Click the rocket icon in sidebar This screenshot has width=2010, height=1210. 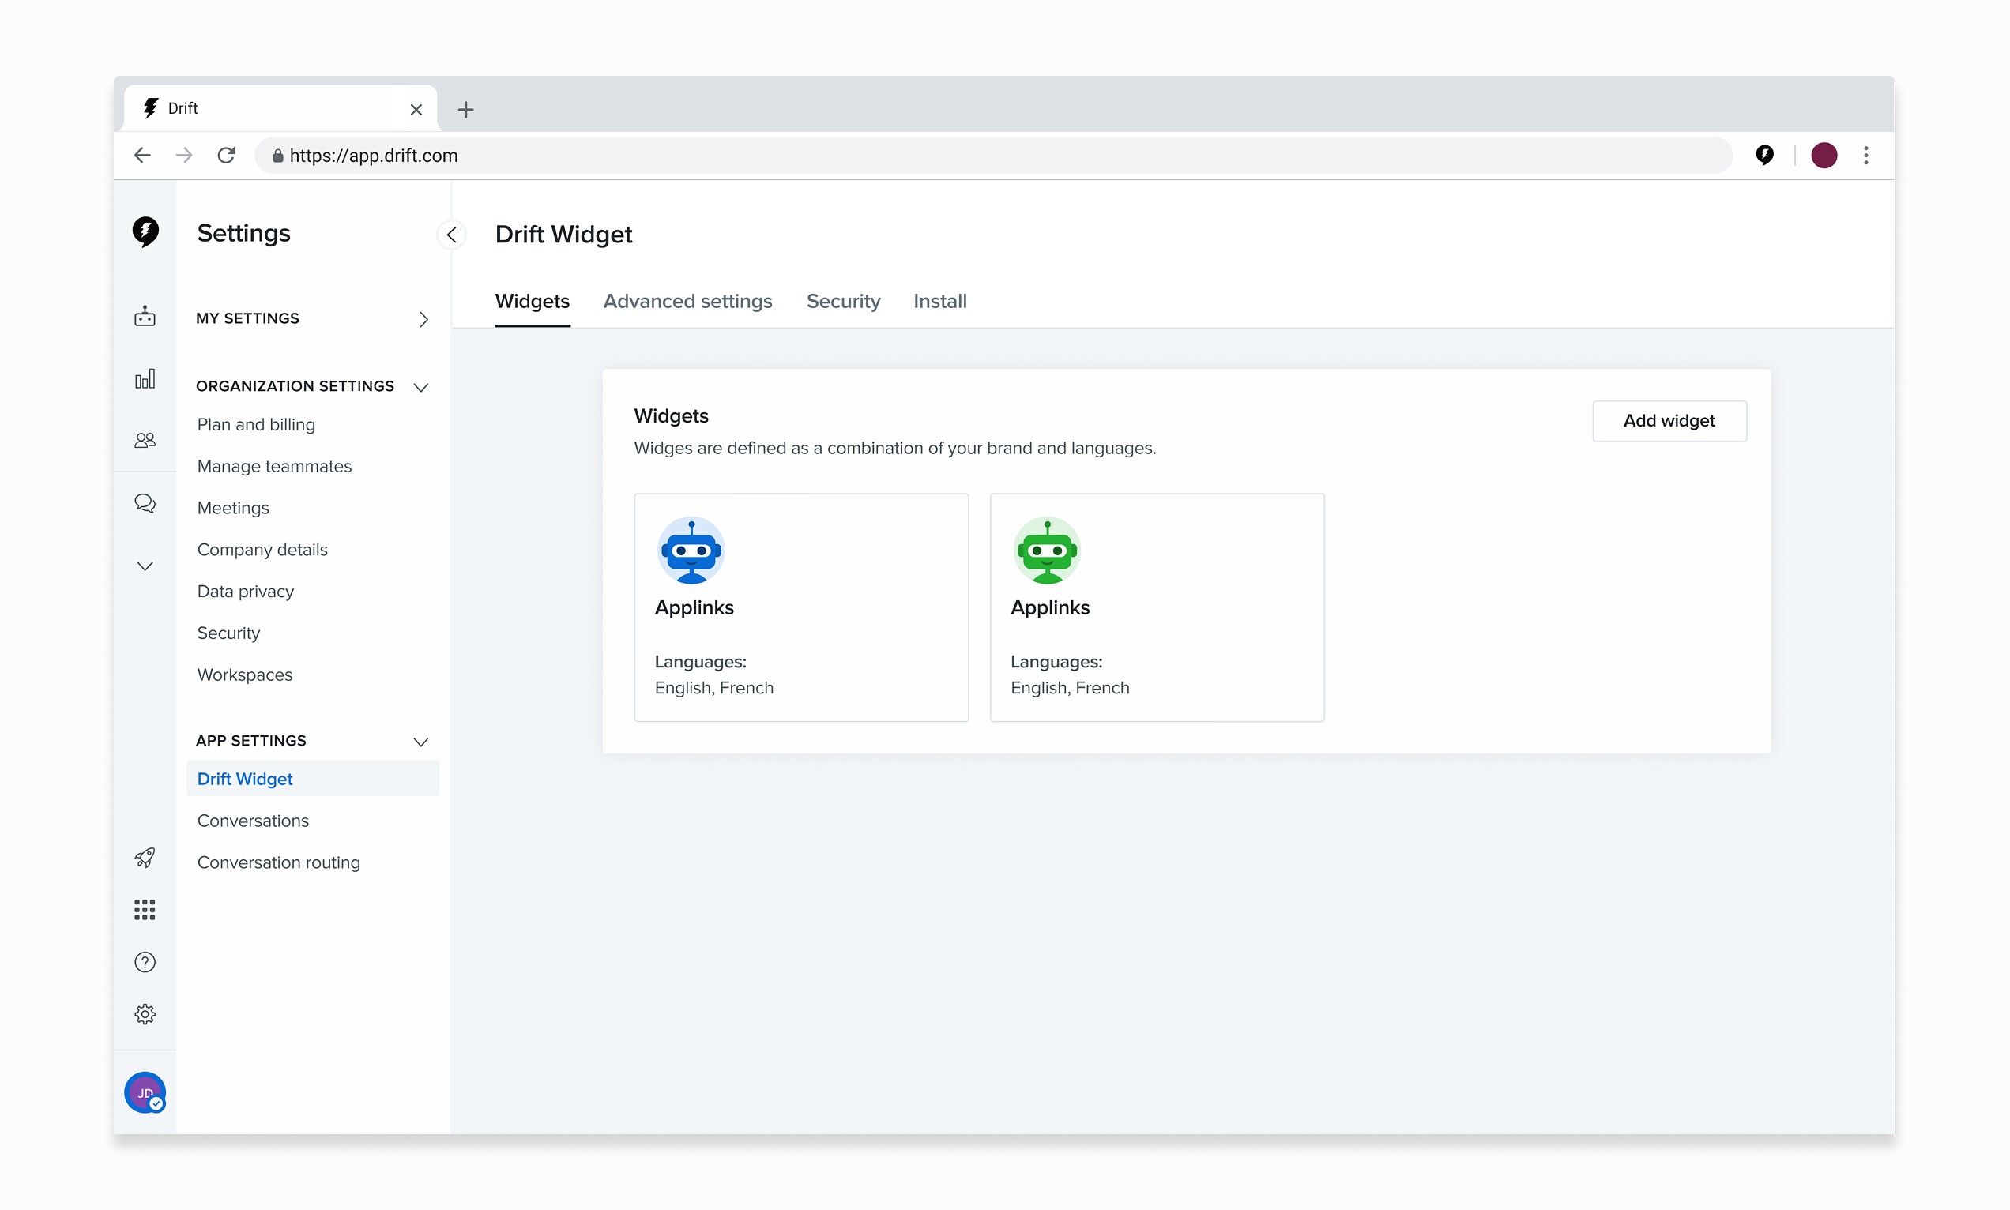(x=145, y=858)
